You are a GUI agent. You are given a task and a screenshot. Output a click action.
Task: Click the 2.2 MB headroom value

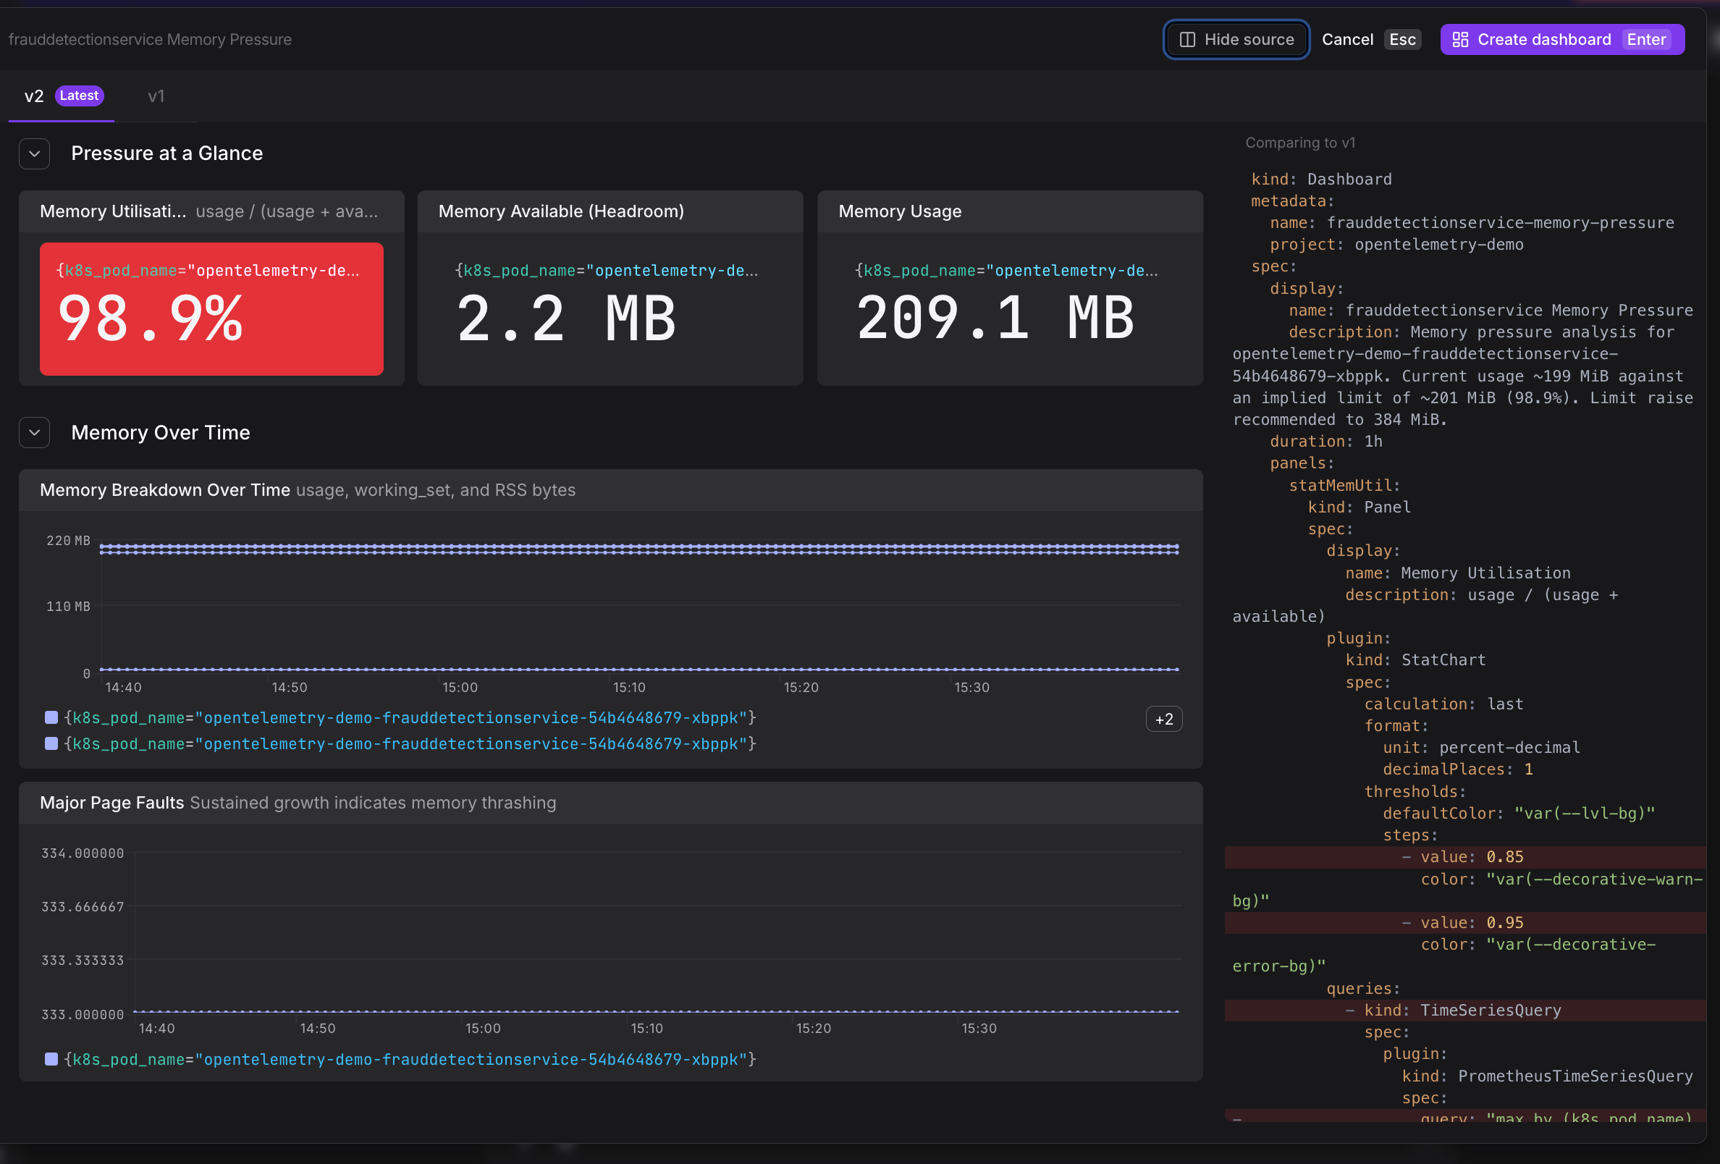(x=566, y=319)
